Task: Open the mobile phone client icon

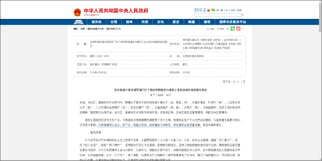Action: click(x=205, y=10)
